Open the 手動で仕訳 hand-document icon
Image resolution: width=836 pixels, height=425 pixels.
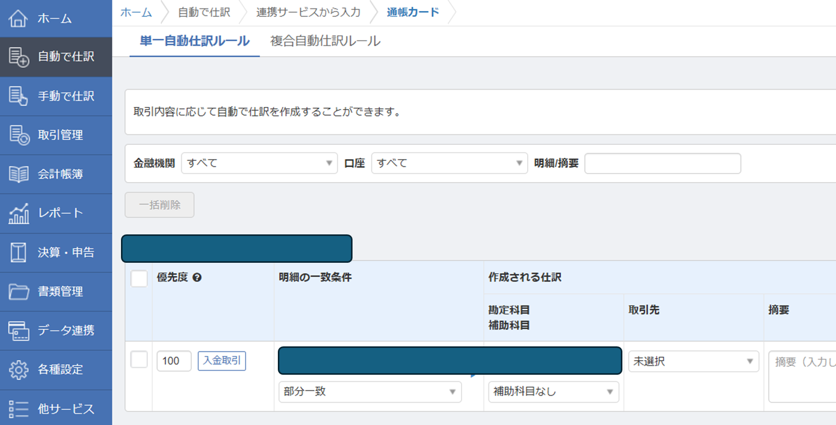pyautogui.click(x=18, y=96)
